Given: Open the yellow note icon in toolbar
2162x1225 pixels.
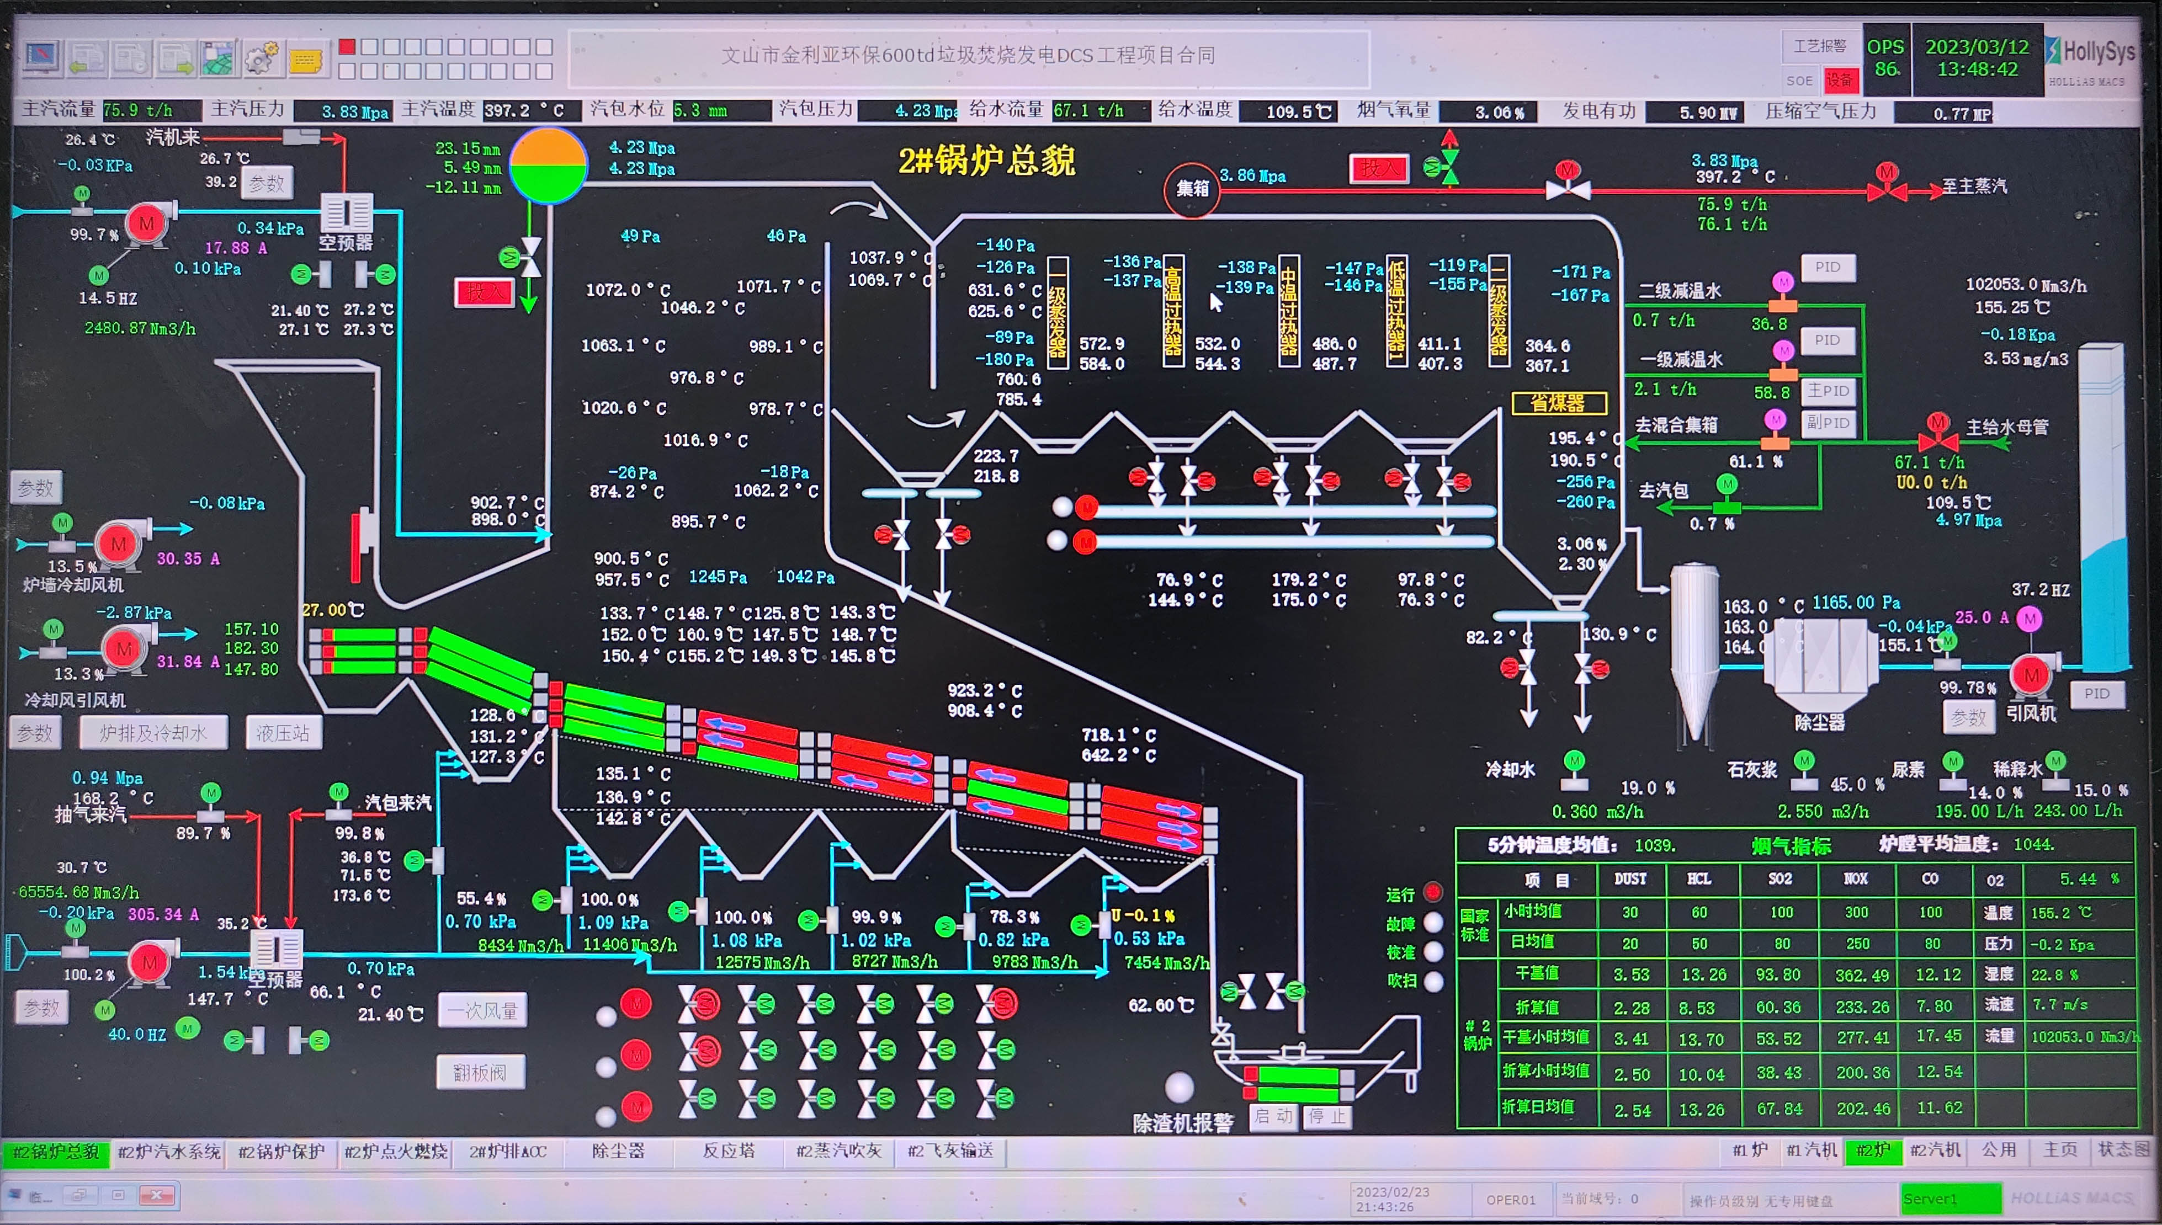Looking at the screenshot, I should coord(305,61).
